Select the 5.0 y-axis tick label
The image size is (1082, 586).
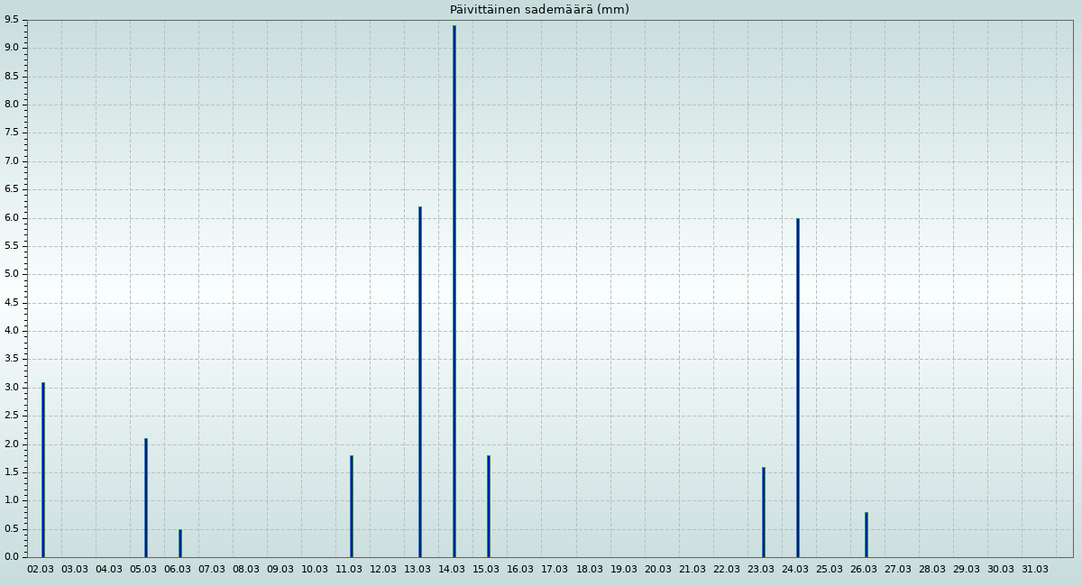[12, 274]
